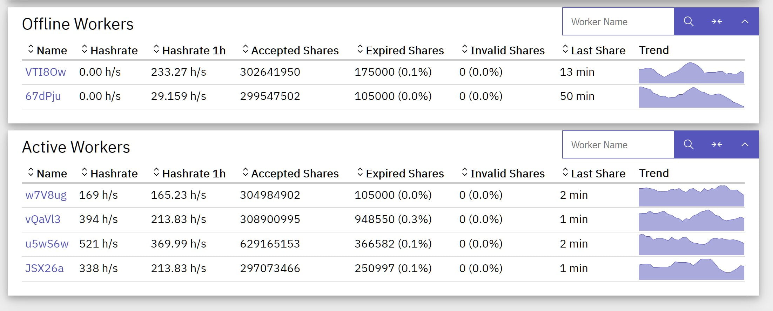Image resolution: width=773 pixels, height=311 pixels.
Task: Focus Worker Name field in Offline Workers
Action: coord(618,22)
